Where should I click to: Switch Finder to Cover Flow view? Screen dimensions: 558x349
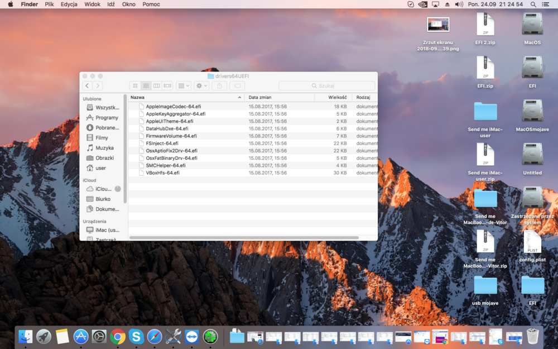click(167, 85)
